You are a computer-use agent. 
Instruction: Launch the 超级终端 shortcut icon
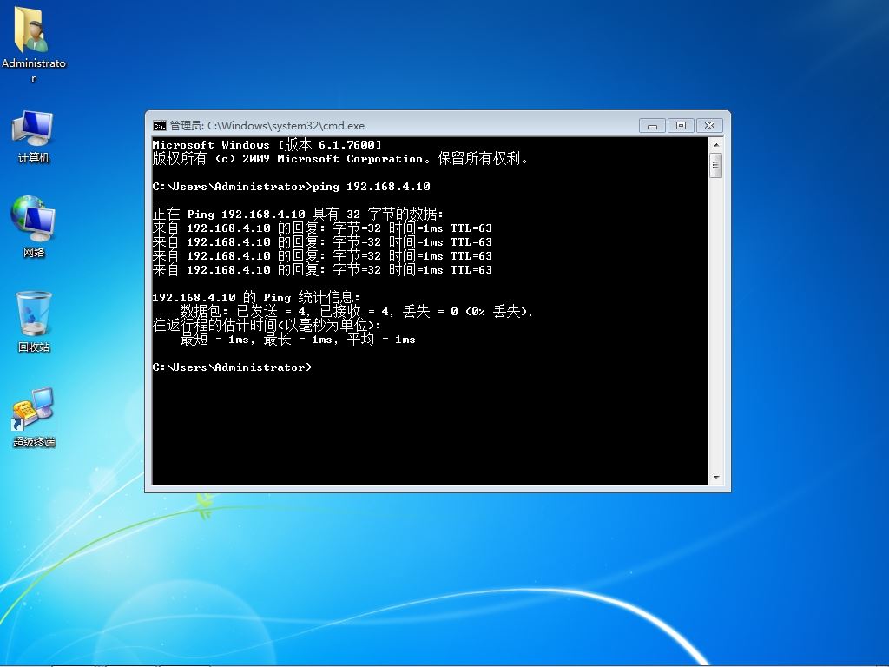tap(34, 418)
